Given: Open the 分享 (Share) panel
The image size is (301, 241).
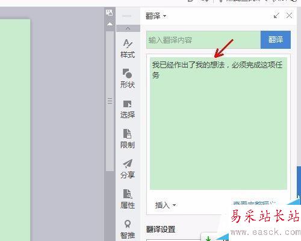Looking at the screenshot, I should click(x=128, y=169).
